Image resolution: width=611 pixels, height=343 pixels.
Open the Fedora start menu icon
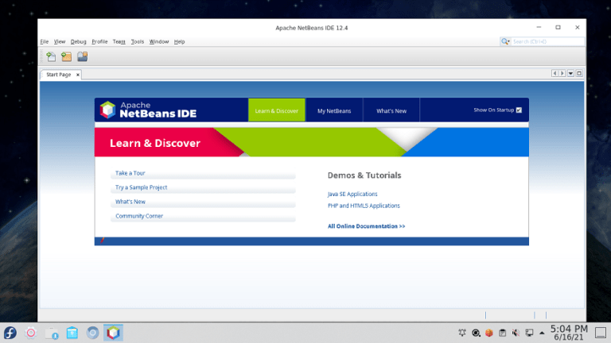coord(10,333)
